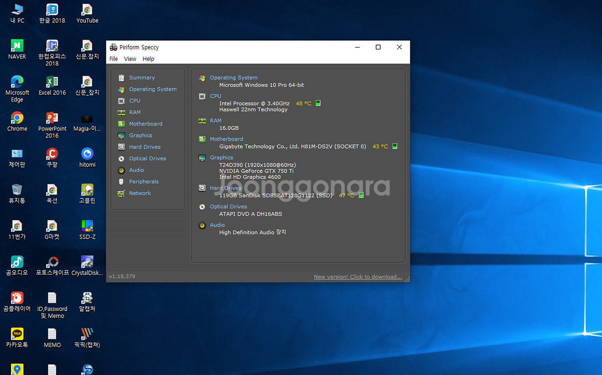Viewport: 602px width, 375px height.
Task: Click Graphics heading in summary pane
Action: 221,157
